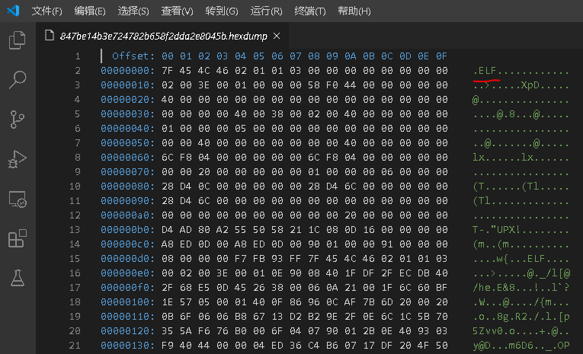Open the 帮助(H) menu
Screen dimensions: 583x354
coord(354,11)
